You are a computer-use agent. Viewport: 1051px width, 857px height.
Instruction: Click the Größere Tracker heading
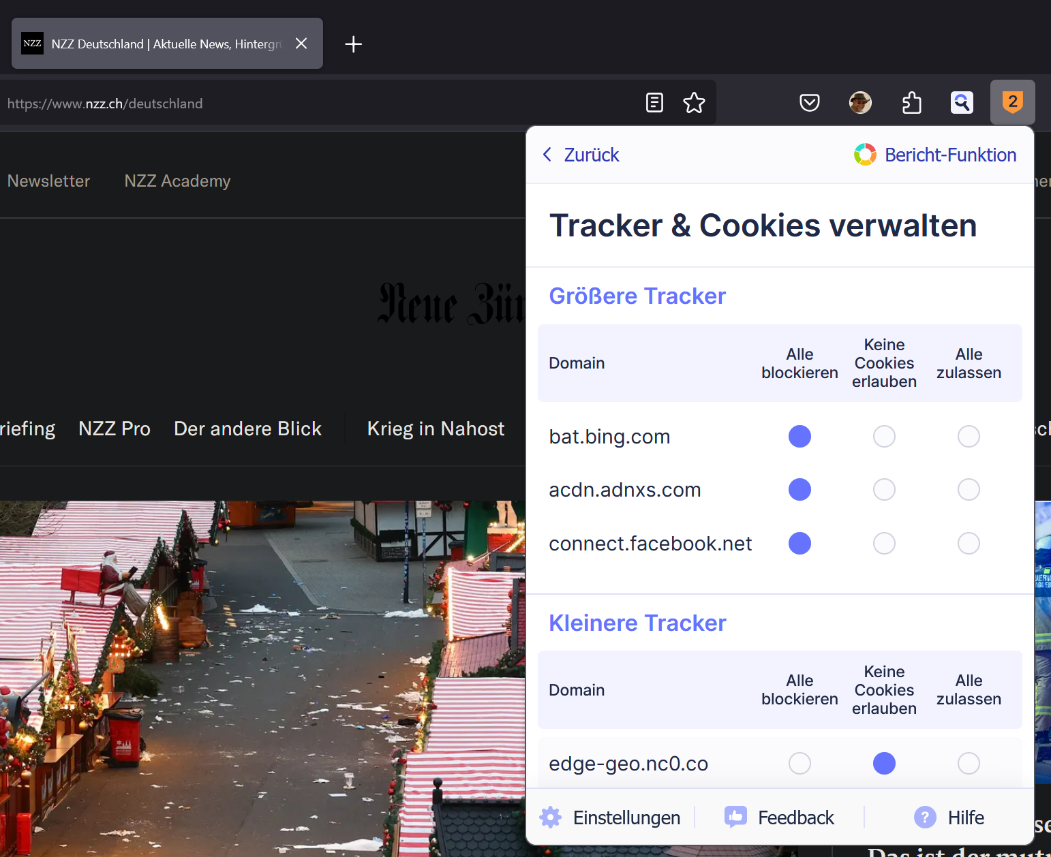(637, 296)
